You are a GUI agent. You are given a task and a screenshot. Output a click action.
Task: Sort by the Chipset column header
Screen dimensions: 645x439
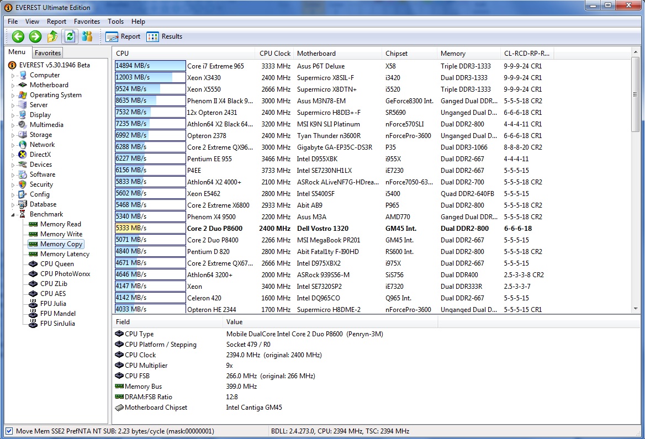(409, 54)
